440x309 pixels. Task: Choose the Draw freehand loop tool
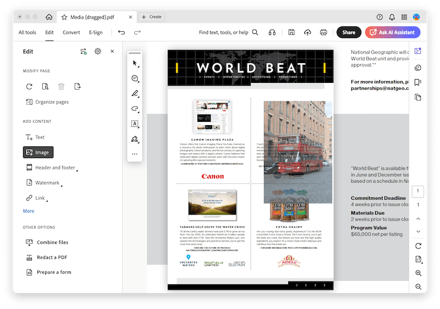pos(135,109)
